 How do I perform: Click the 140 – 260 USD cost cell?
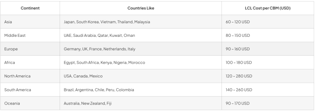click(268, 90)
